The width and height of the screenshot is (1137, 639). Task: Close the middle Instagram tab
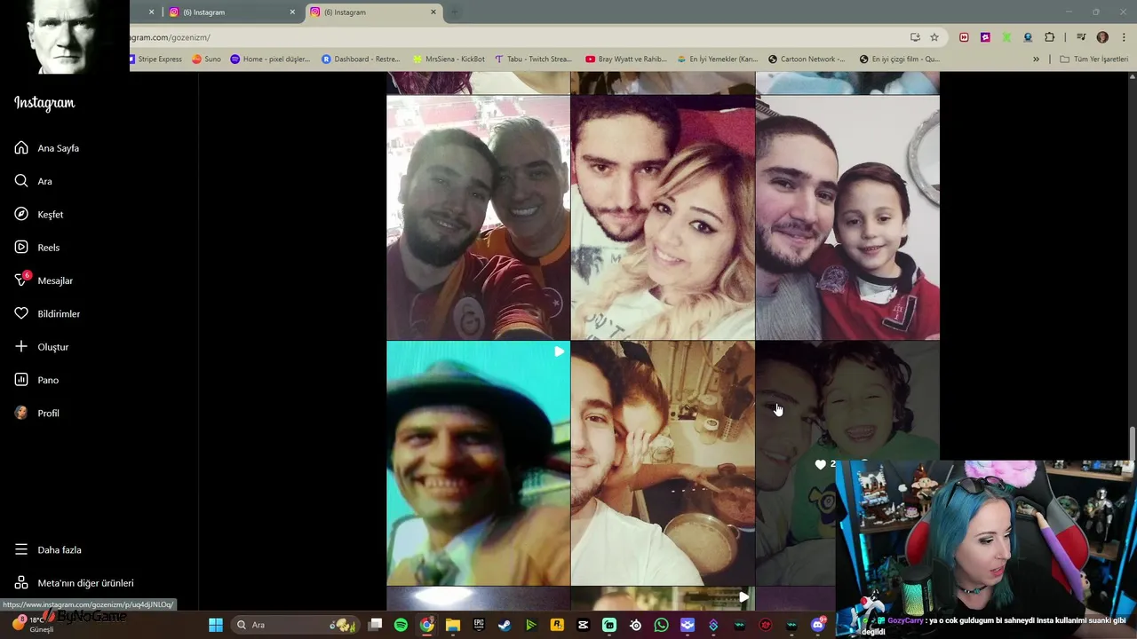click(x=292, y=12)
